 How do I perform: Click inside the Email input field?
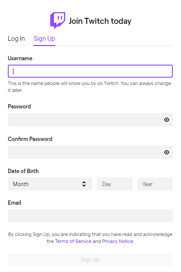point(90,216)
